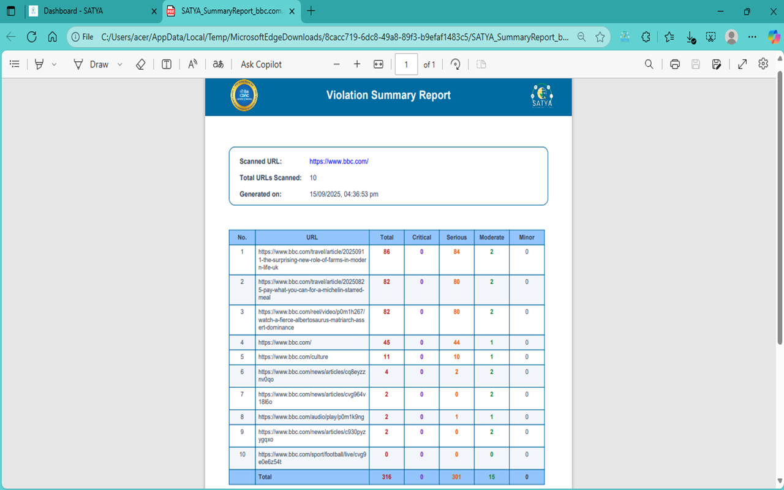This screenshot has height=490, width=784.
Task: Open the table of contents panel
Action: [x=15, y=64]
